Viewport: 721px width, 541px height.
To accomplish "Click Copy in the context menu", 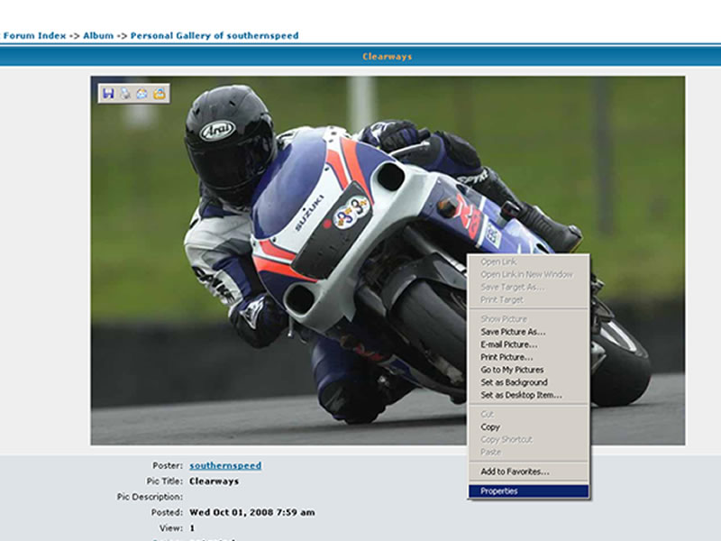I will click(490, 426).
